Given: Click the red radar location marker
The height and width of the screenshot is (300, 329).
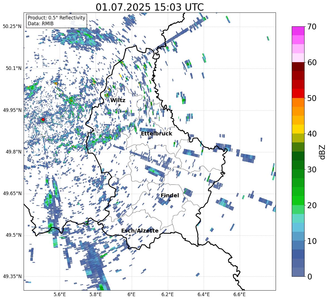Looking at the screenshot, I should point(43,119).
